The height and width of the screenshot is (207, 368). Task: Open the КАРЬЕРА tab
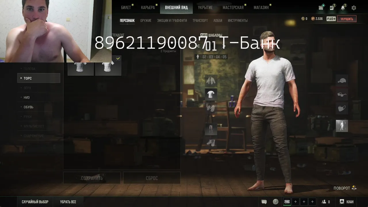point(148,7)
